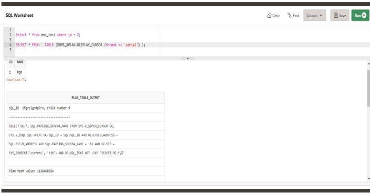Click the results vertical scrollbar thumb

[369, 88]
